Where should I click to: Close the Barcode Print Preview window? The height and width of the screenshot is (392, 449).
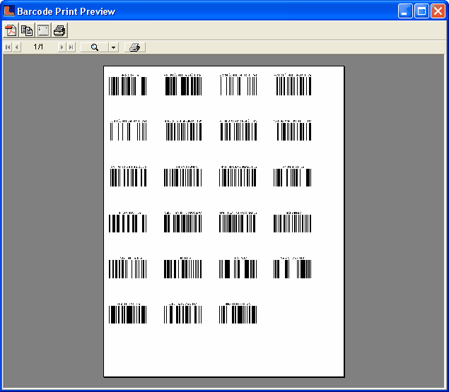coord(438,11)
